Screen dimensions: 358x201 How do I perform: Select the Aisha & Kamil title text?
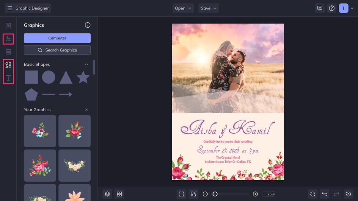[x=228, y=128]
